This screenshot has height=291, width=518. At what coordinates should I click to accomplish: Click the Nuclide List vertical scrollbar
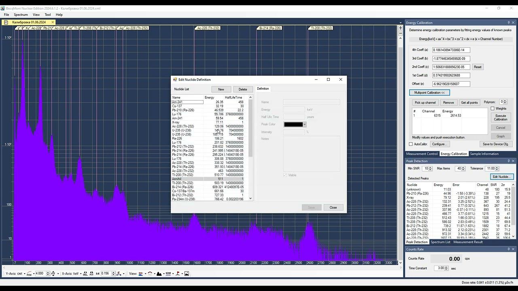[251, 148]
